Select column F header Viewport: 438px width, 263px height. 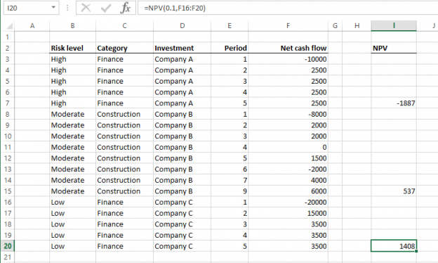click(x=288, y=26)
